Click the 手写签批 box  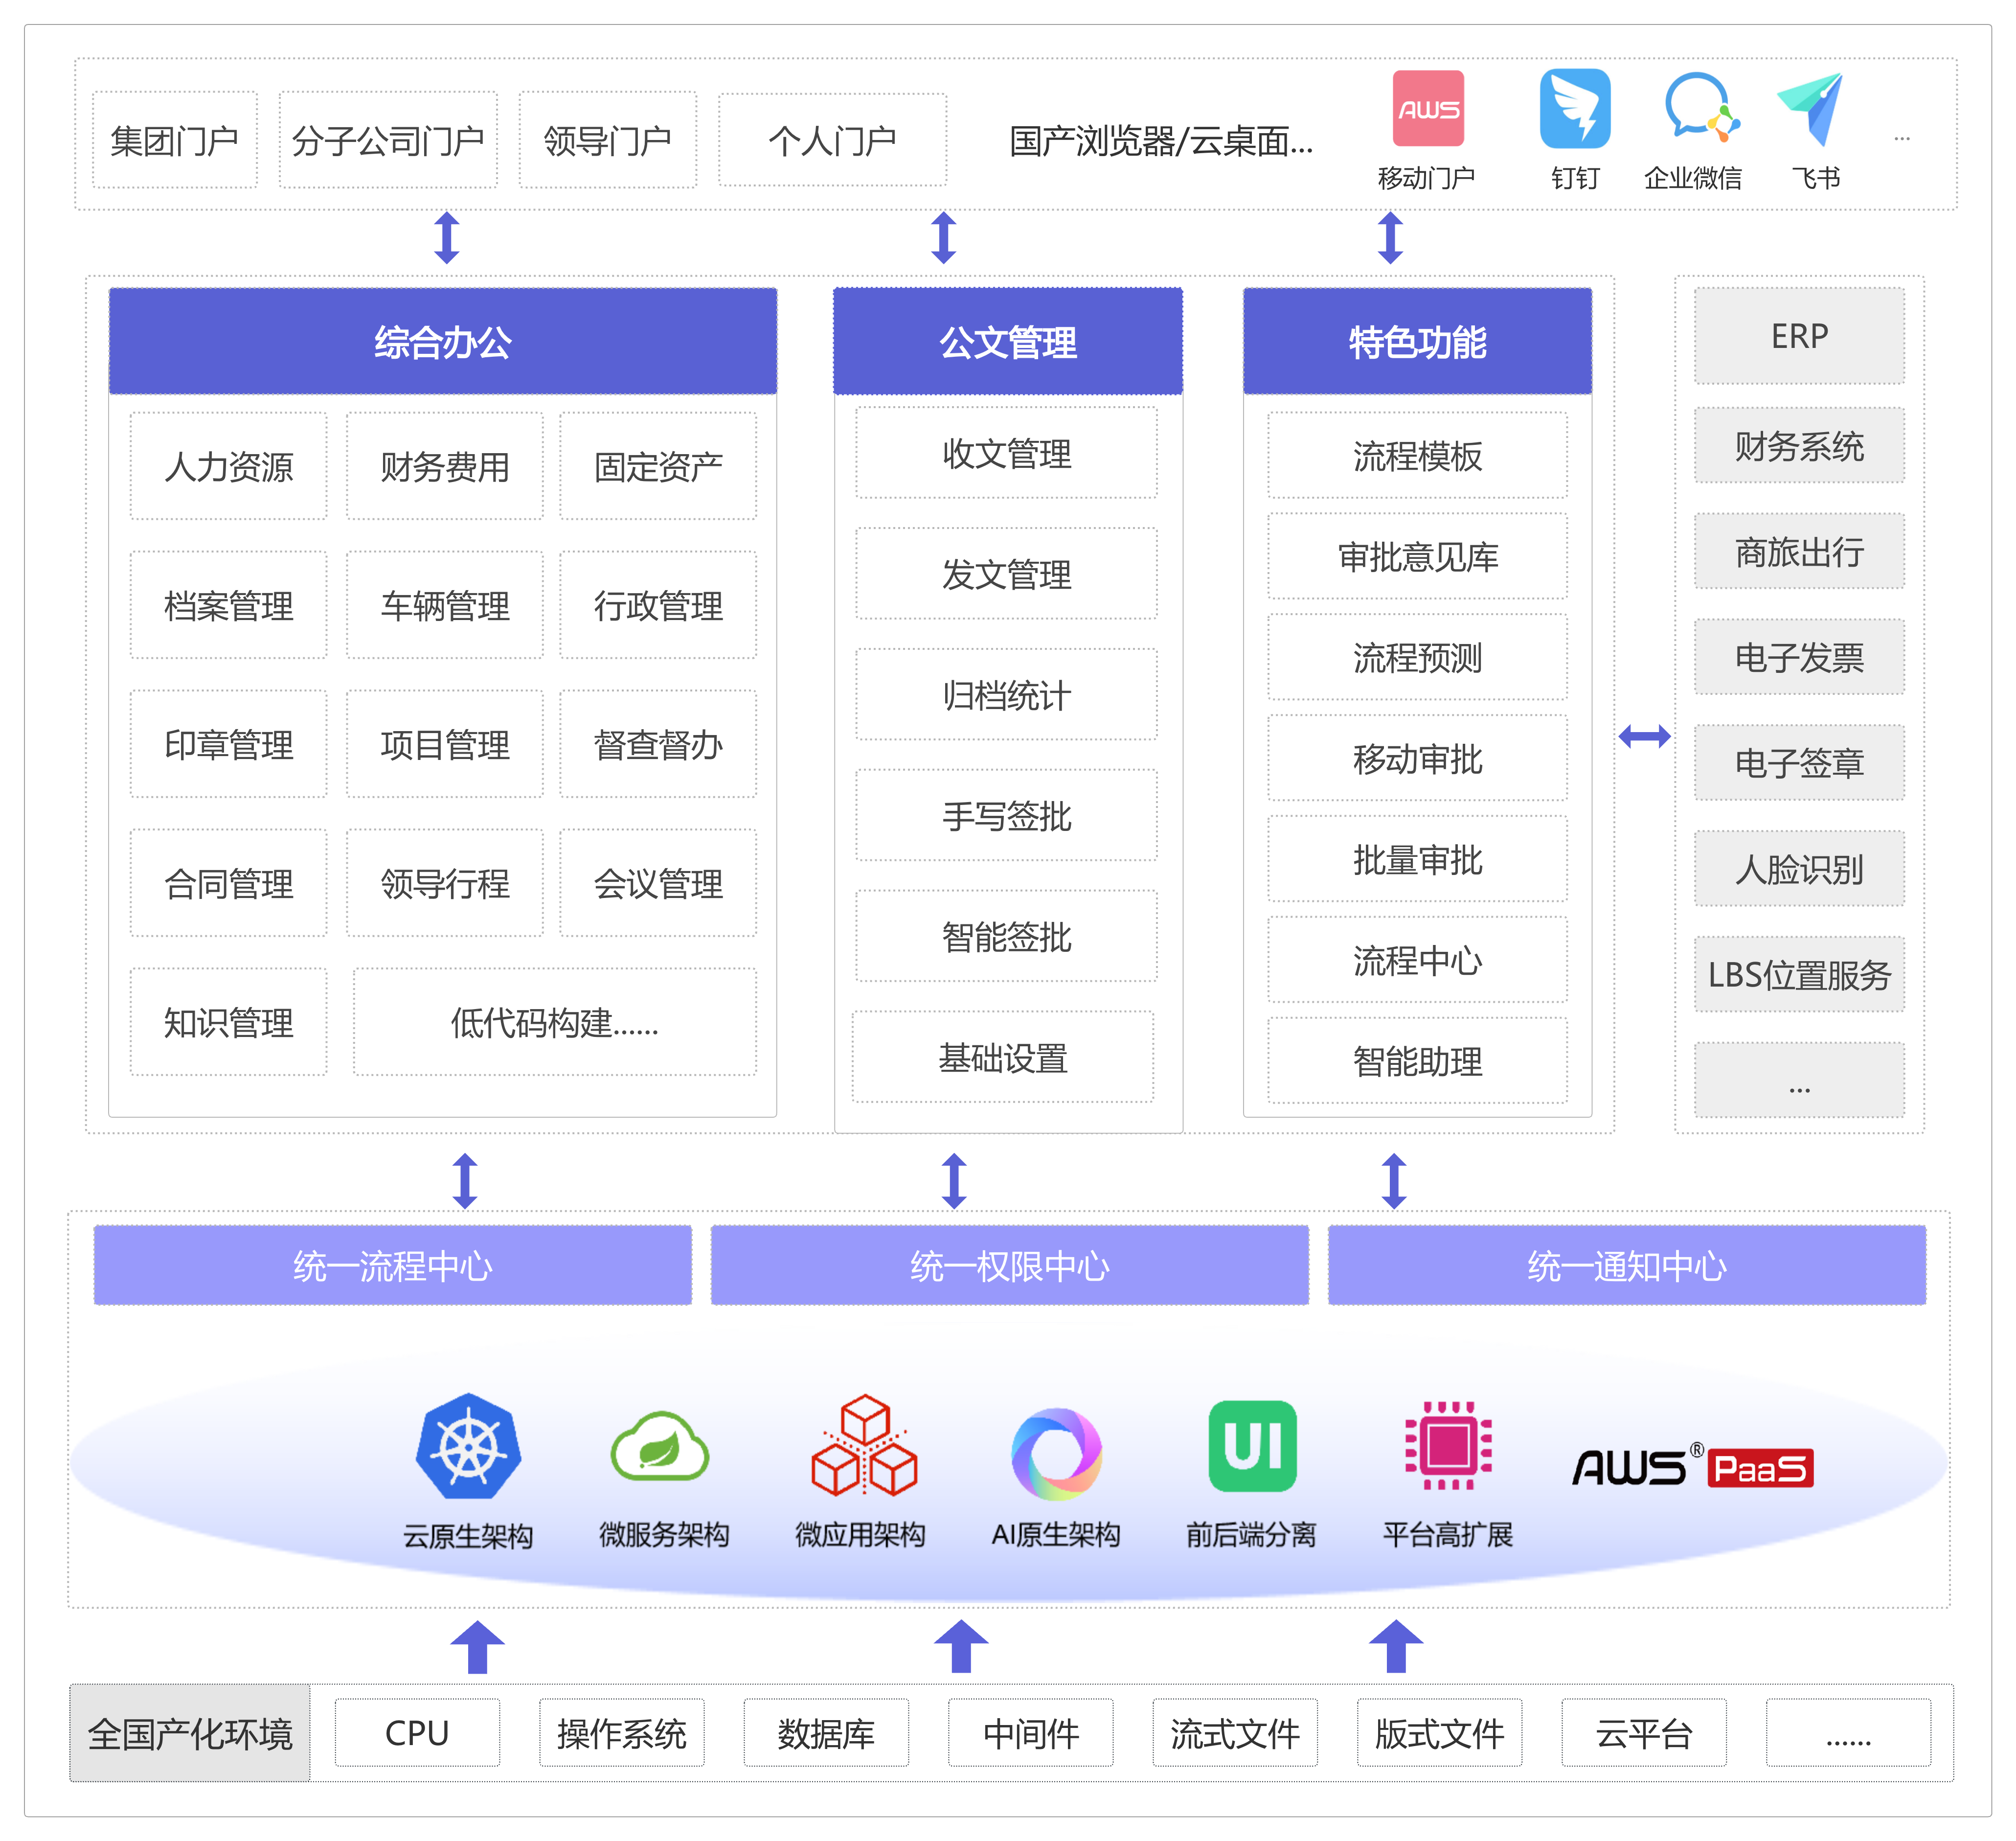click(1007, 816)
